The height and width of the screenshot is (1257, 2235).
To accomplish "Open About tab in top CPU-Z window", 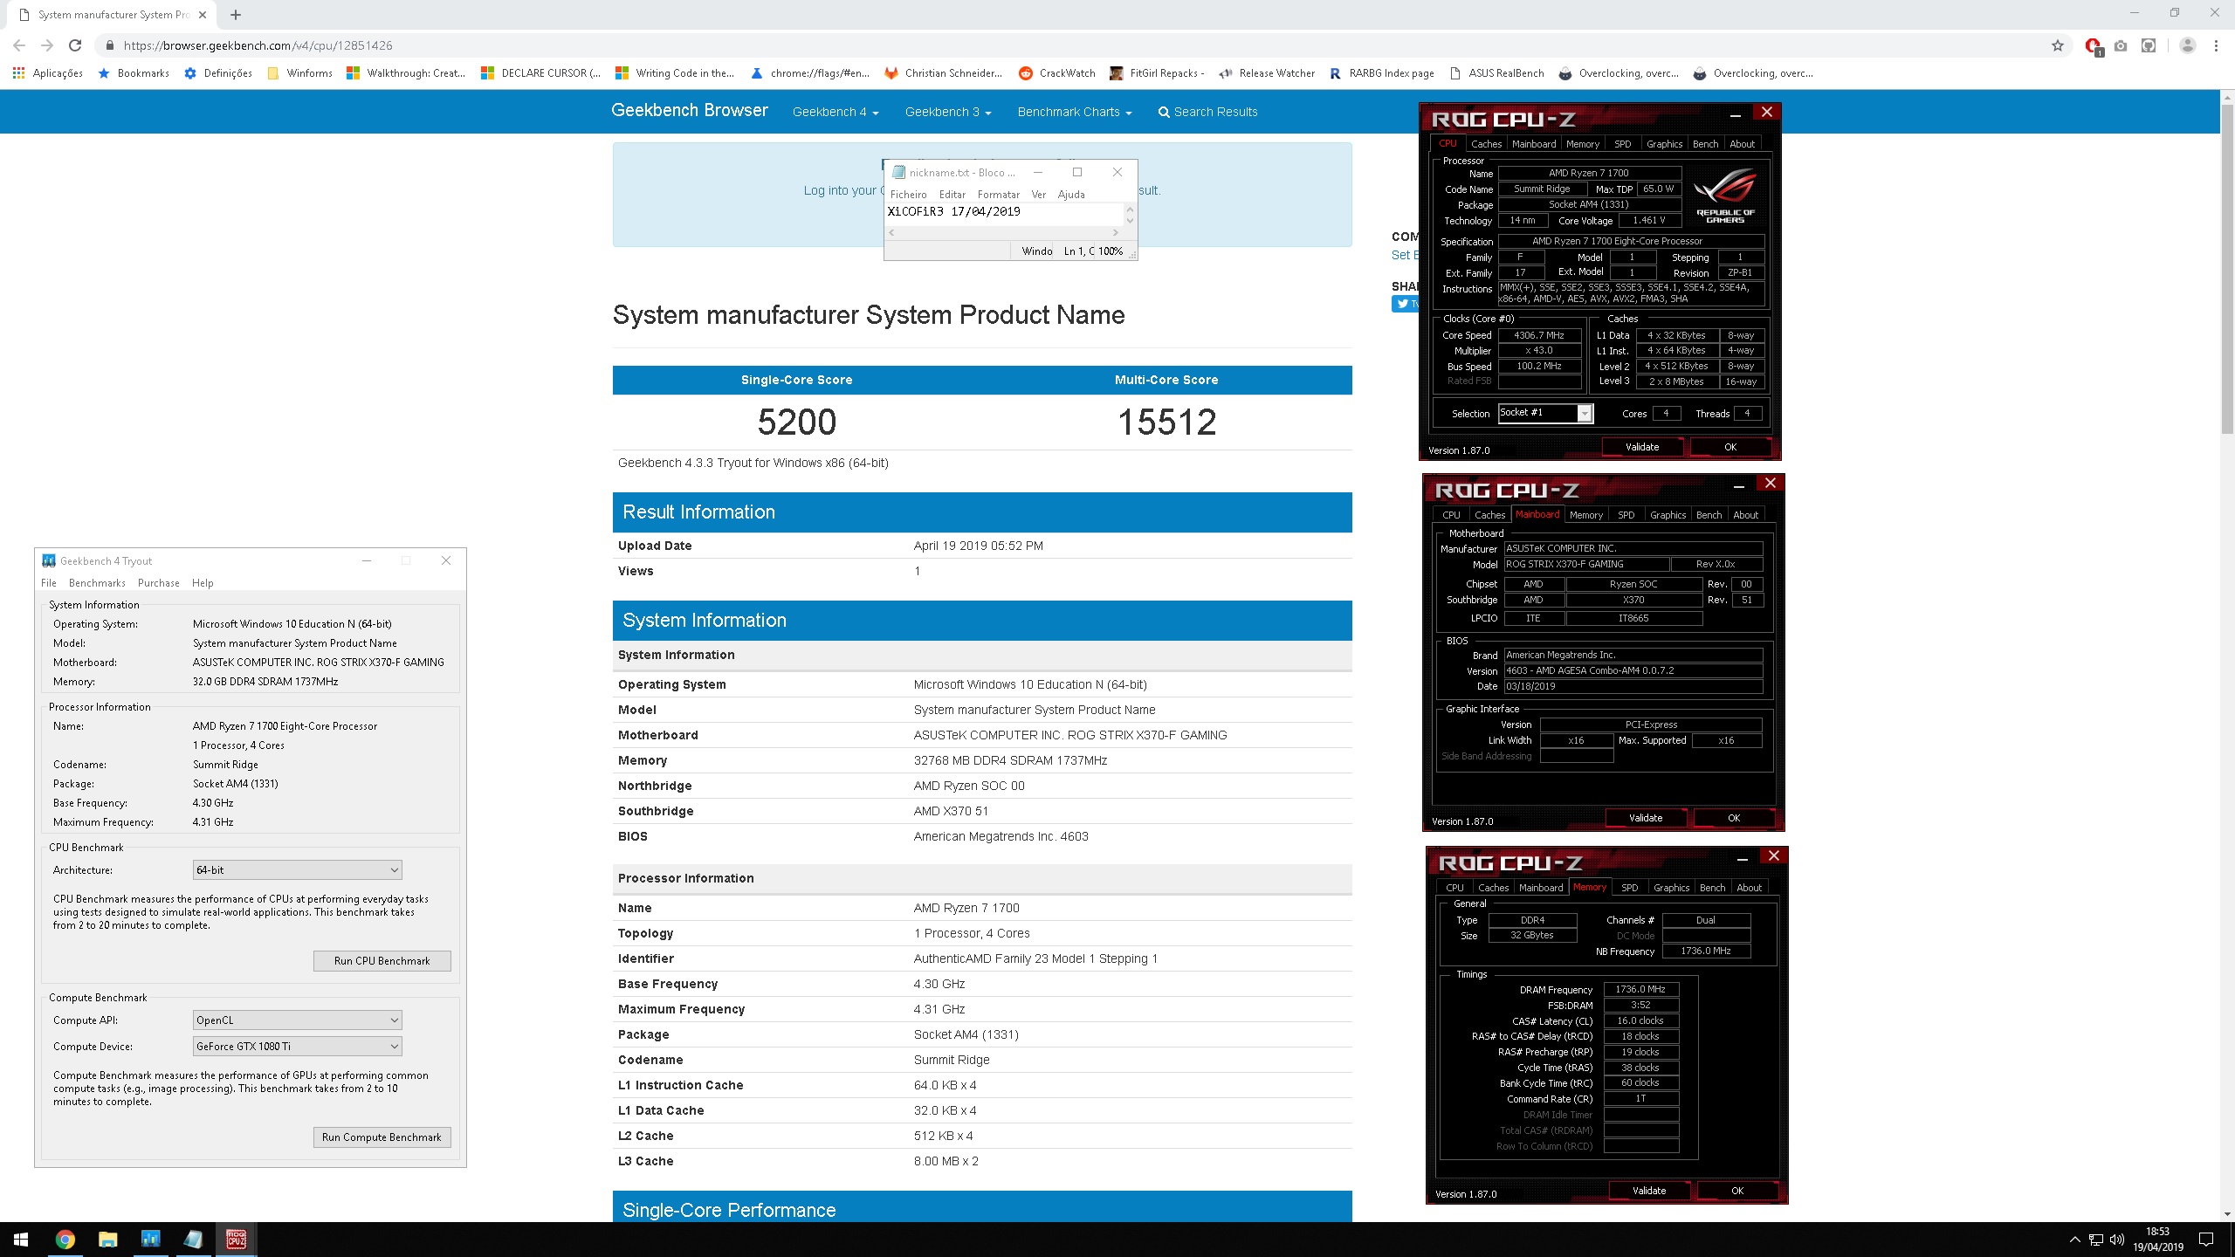I will (x=1742, y=144).
